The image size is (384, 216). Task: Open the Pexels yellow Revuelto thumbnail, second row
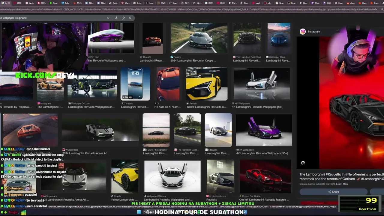click(x=206, y=84)
